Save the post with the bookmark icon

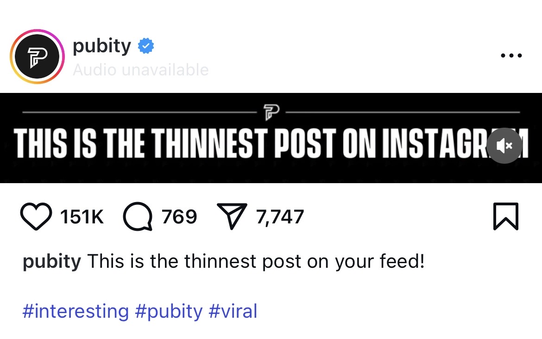tap(505, 216)
